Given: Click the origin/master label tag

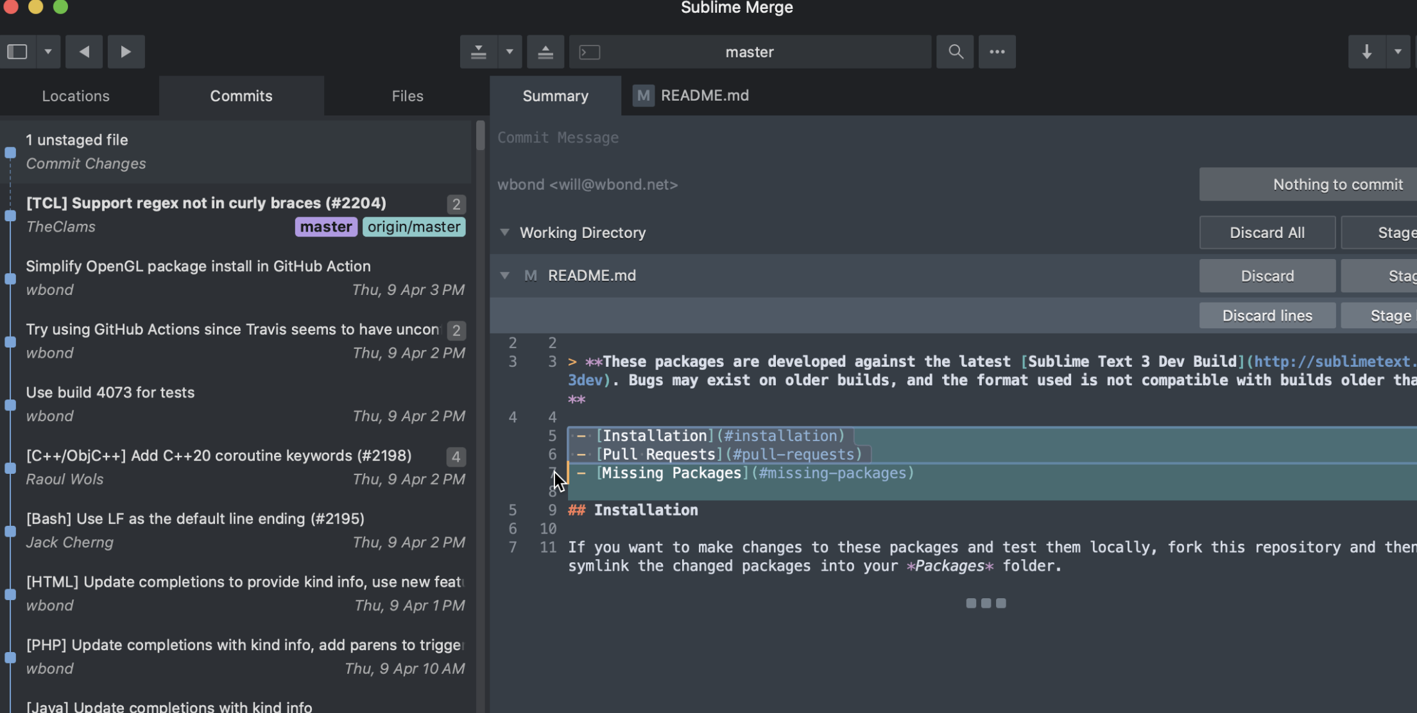Looking at the screenshot, I should [414, 227].
